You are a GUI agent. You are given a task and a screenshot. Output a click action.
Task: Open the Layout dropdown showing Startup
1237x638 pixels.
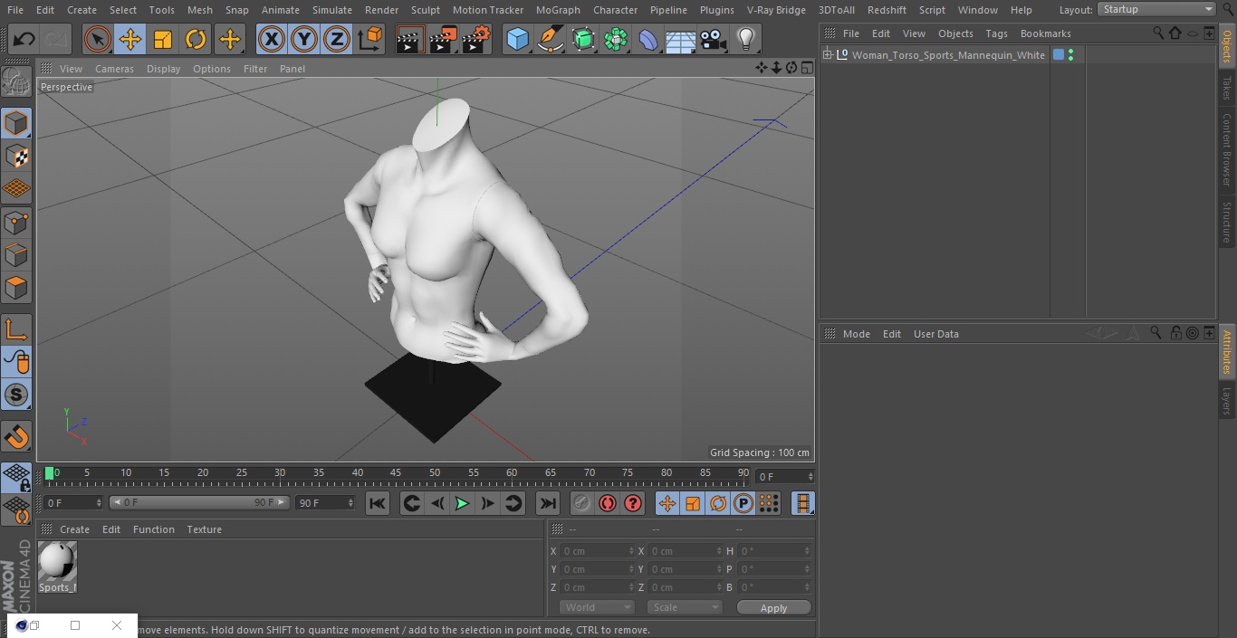[x=1157, y=9]
